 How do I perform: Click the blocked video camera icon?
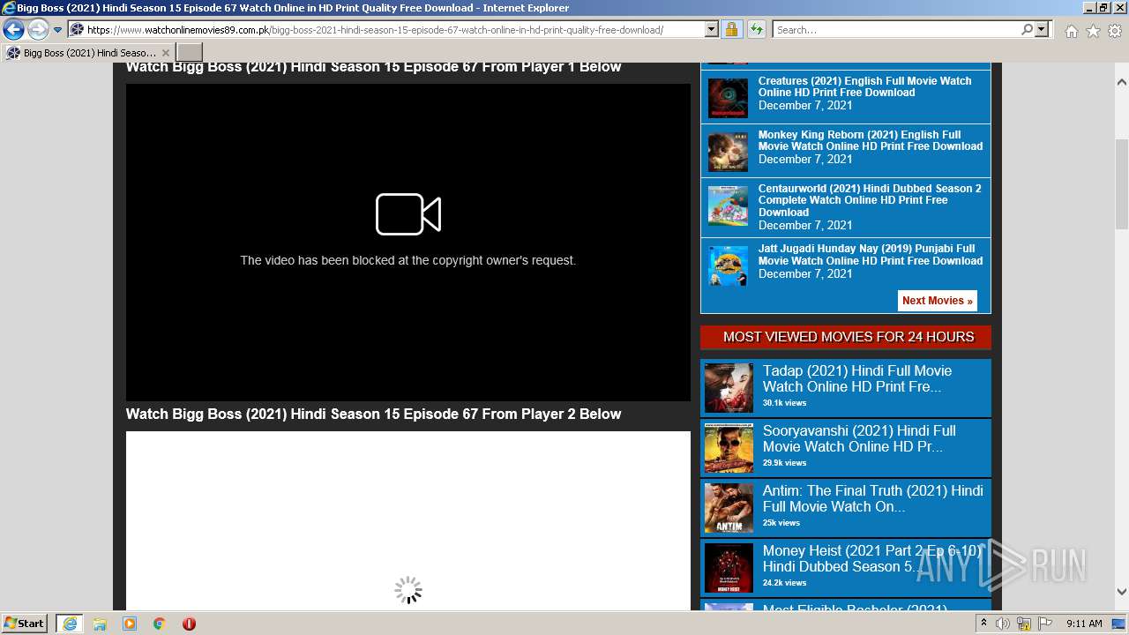click(408, 214)
